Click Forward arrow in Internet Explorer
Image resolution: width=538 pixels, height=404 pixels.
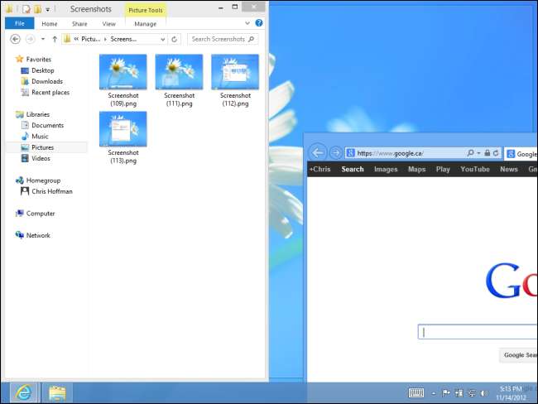(x=335, y=152)
